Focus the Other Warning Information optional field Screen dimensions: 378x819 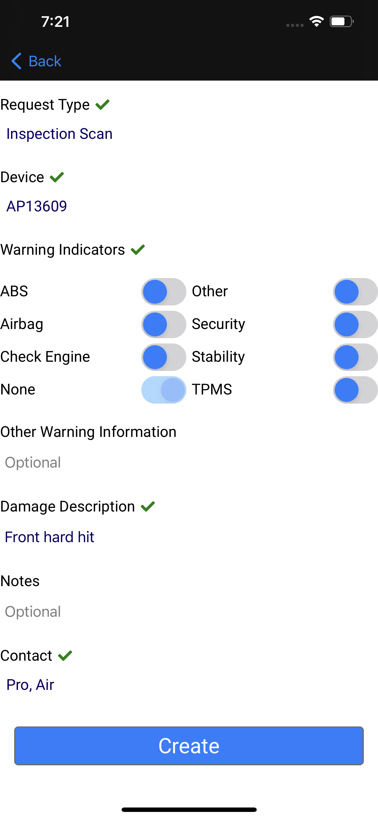pyautogui.click(x=189, y=462)
